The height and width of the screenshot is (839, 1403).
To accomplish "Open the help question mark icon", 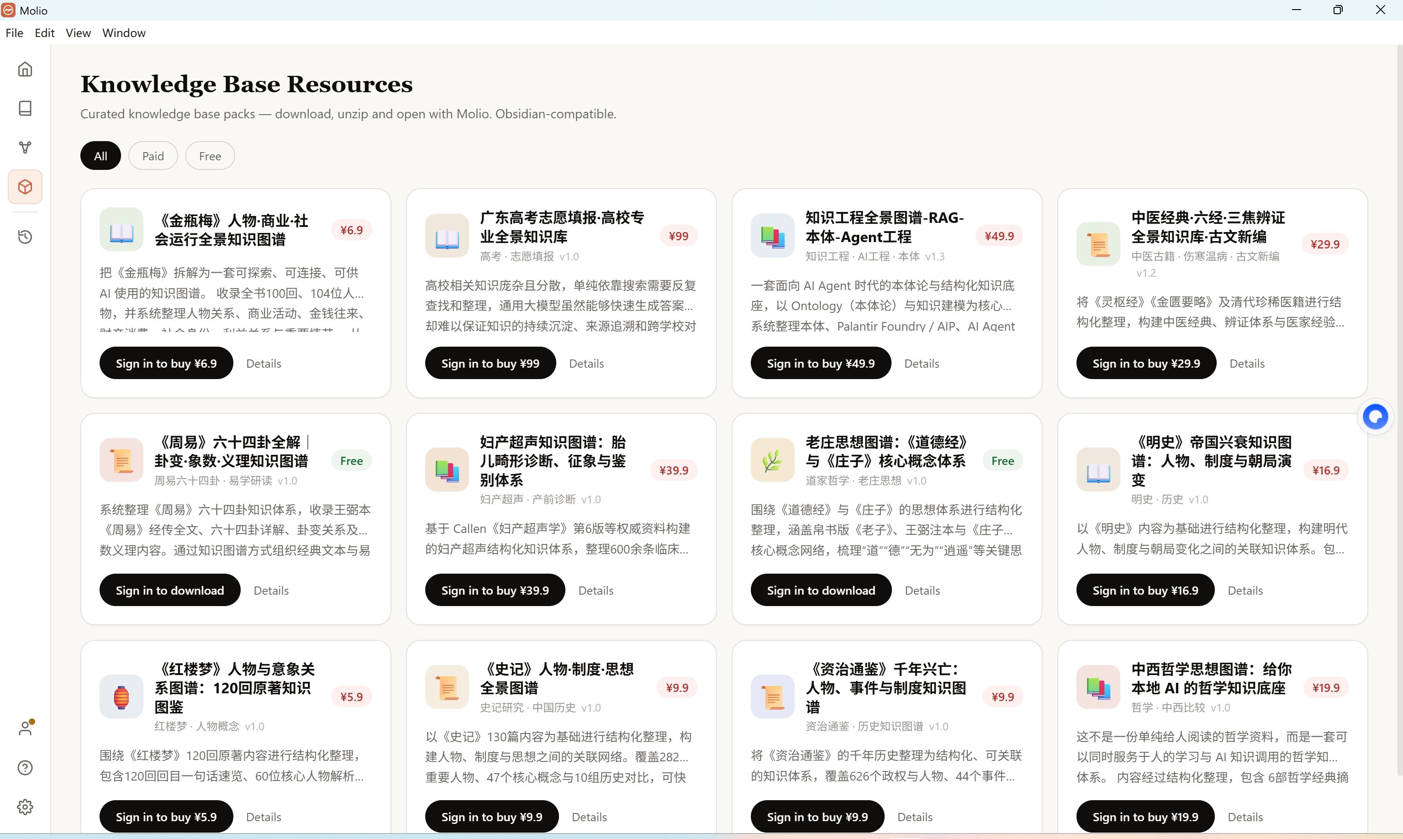I will pos(25,767).
